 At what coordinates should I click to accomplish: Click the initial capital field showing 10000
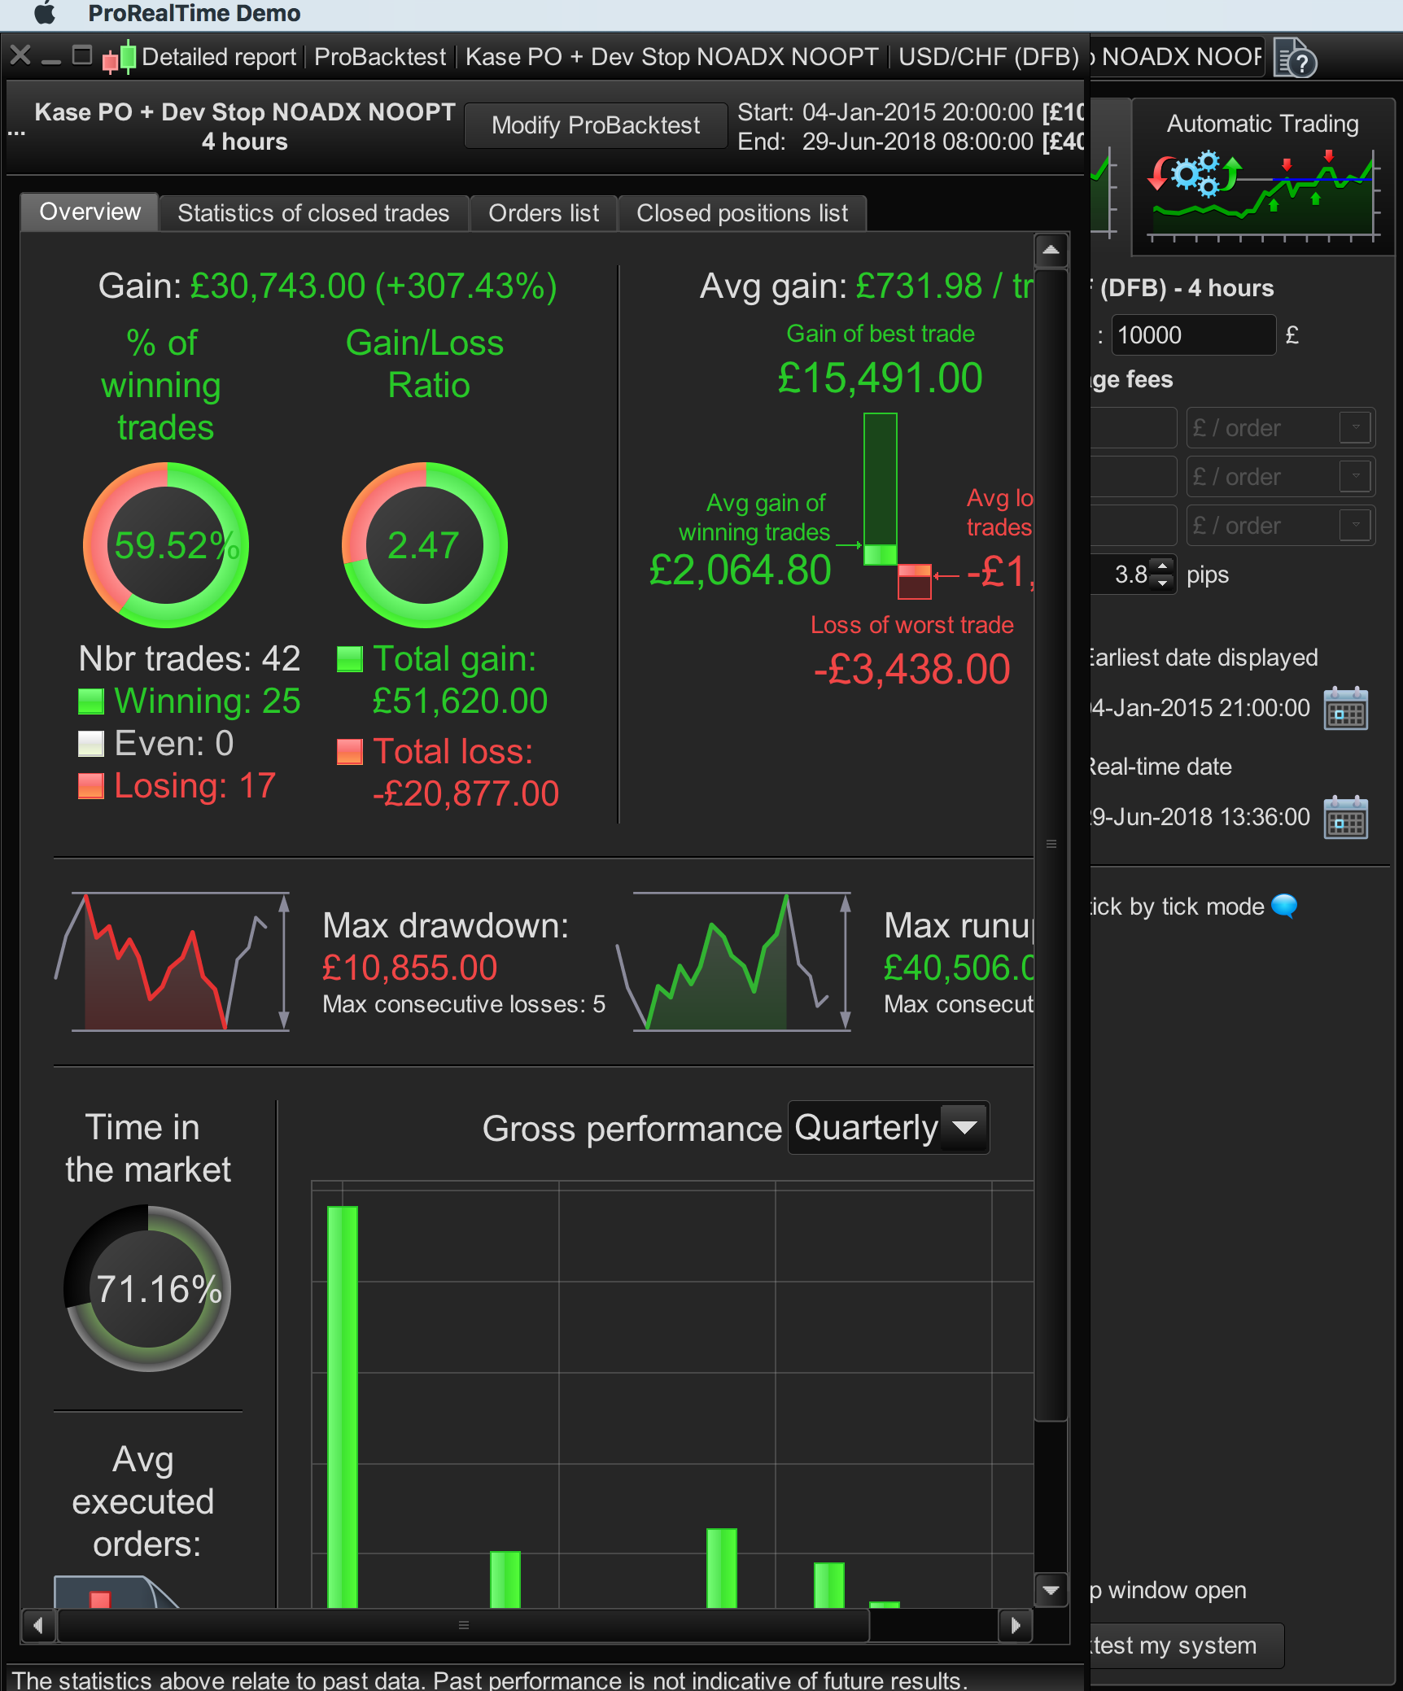click(x=1193, y=334)
